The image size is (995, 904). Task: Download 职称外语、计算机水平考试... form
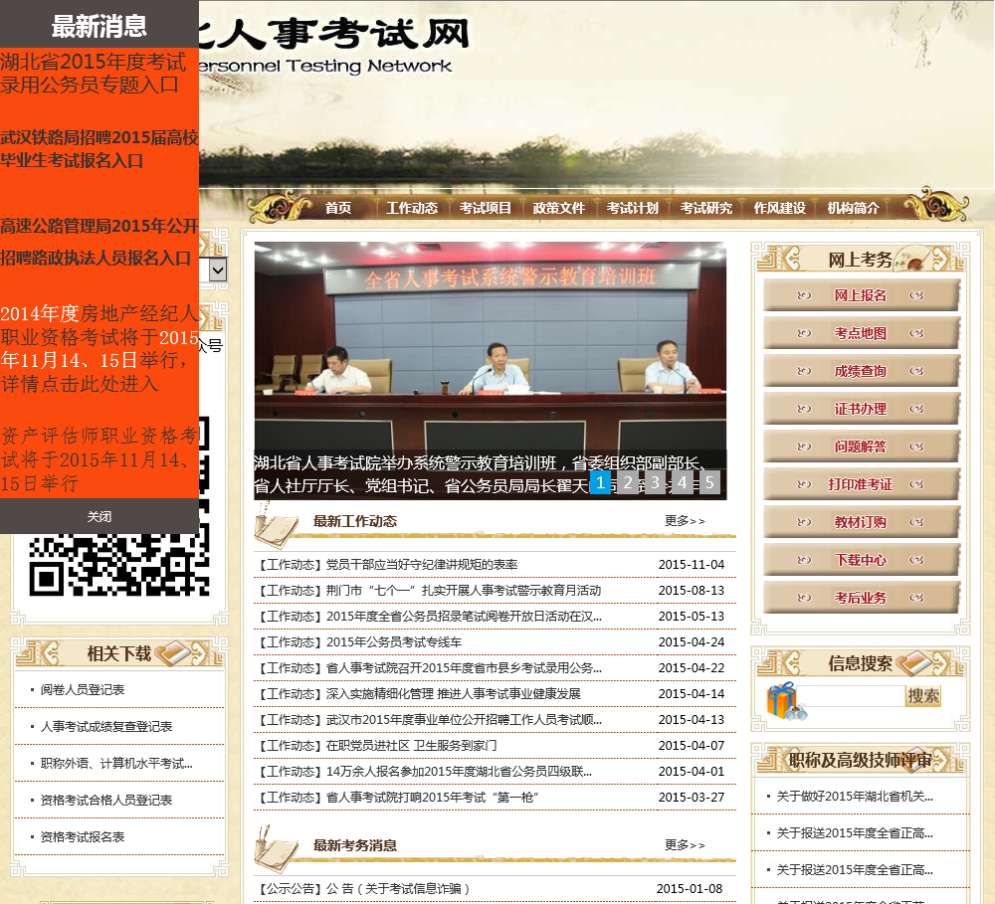pos(116,763)
